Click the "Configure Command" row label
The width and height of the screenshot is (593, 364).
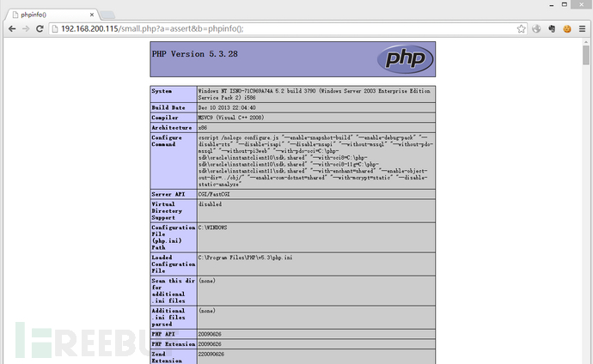click(167, 141)
